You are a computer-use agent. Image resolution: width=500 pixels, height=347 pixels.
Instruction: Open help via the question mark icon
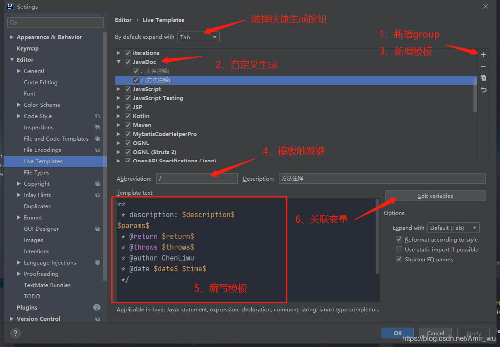(x=15, y=333)
